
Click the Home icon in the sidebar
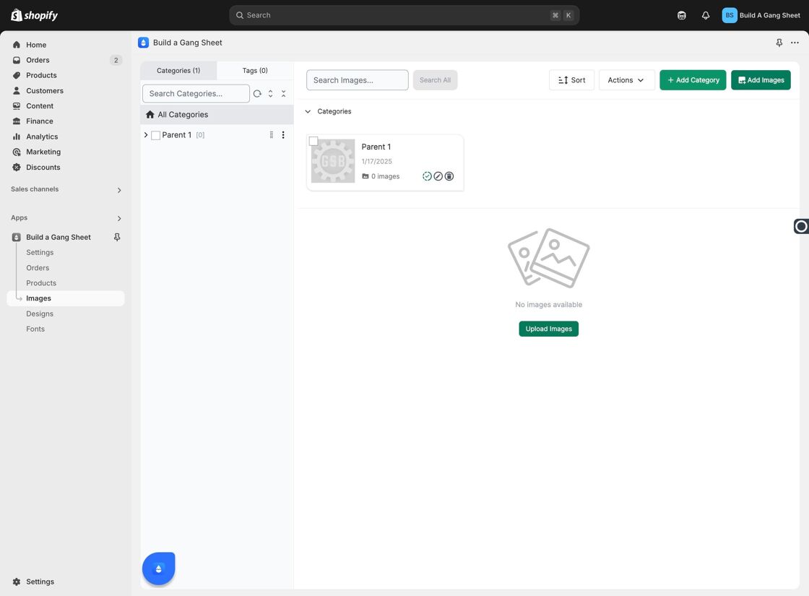(x=17, y=45)
